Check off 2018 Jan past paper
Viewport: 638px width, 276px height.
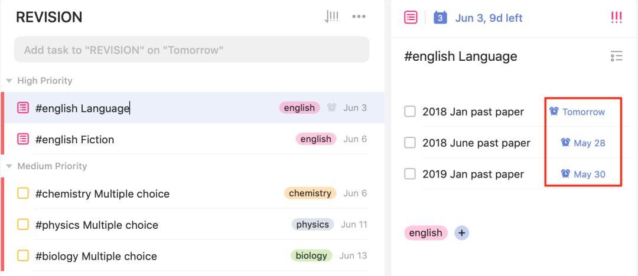410,111
